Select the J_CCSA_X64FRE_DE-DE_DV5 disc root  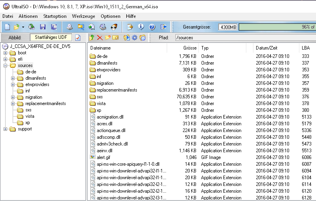coord(40,46)
